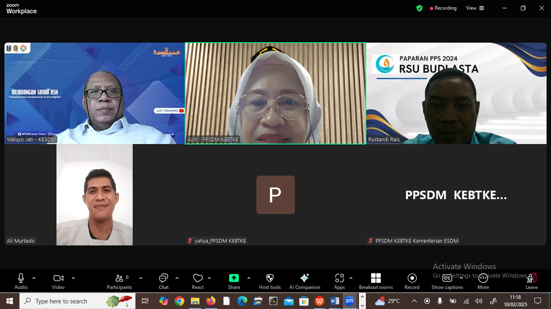Click the Record button in the toolbar

[412, 281]
